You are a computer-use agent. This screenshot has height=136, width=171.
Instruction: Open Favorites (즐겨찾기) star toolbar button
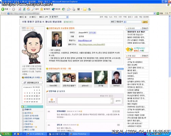(45, 9)
